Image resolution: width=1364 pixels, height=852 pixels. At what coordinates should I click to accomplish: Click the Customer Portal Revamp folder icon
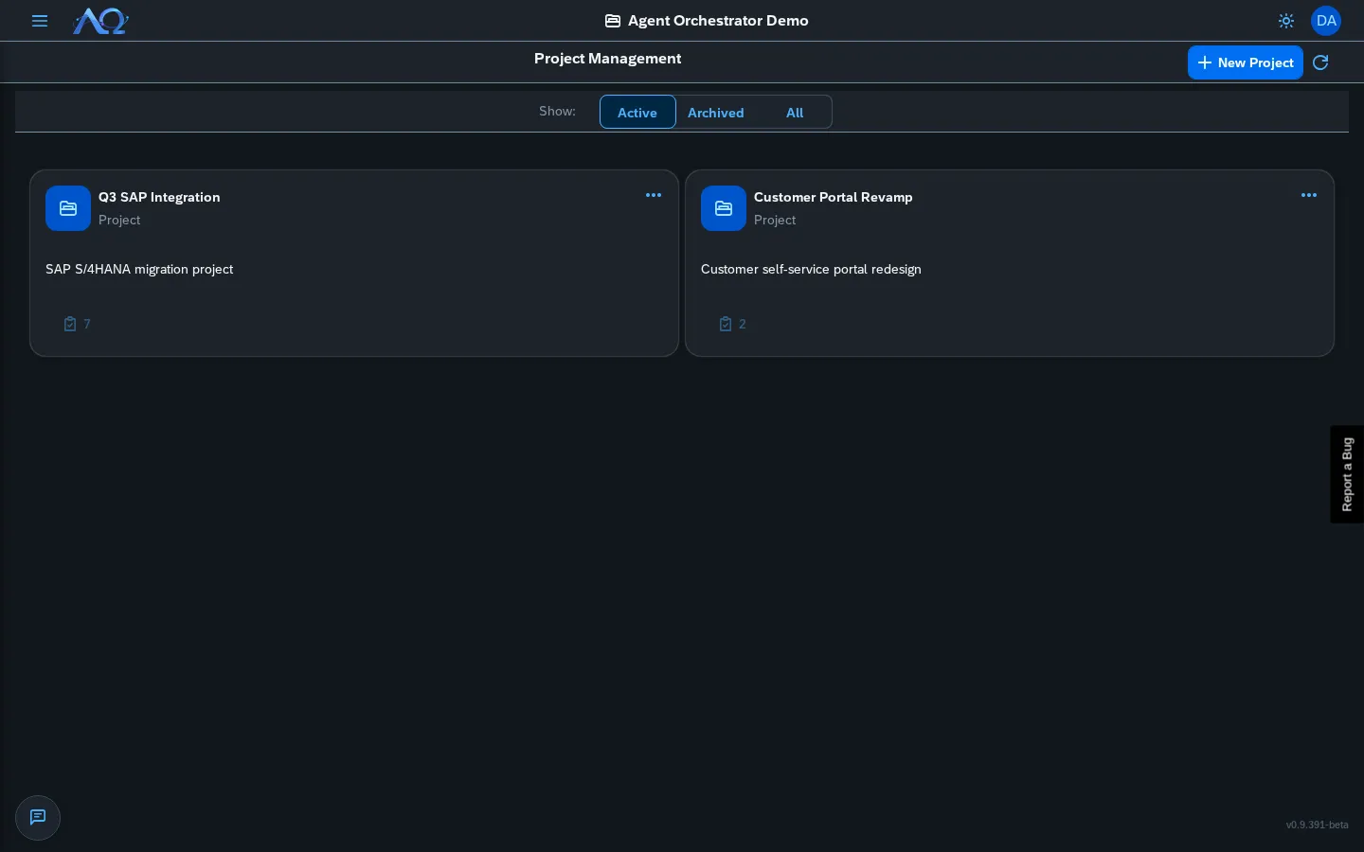click(724, 208)
